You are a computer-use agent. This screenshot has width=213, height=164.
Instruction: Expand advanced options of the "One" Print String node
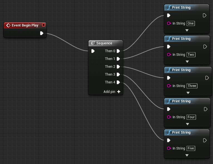187,30
